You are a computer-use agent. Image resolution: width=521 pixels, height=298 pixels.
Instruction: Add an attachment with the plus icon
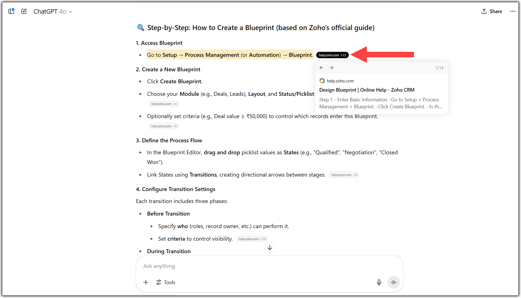146,282
